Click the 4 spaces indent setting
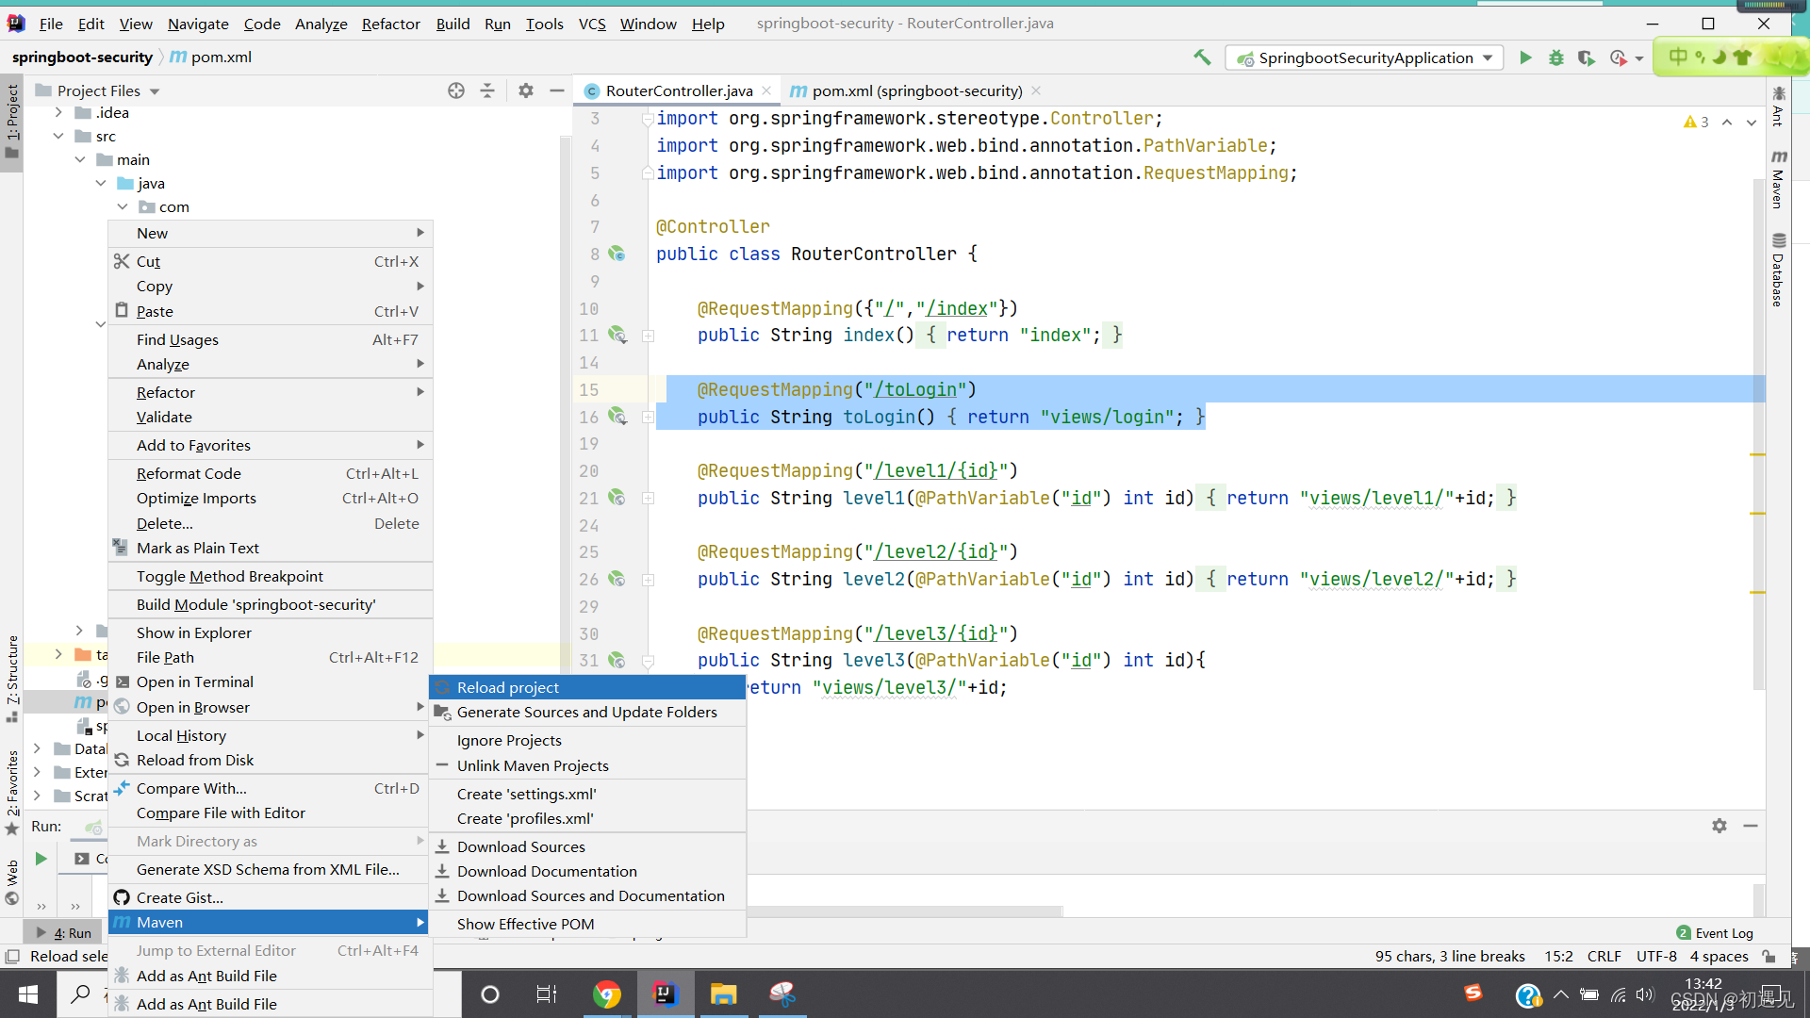The height and width of the screenshot is (1018, 1810). click(1719, 956)
